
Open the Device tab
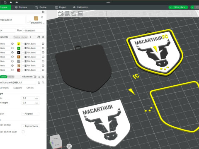click(x=41, y=7)
